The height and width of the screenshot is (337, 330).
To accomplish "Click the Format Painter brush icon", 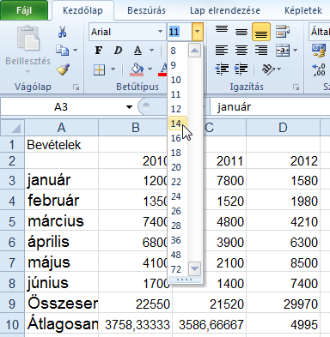I will tap(63, 69).
